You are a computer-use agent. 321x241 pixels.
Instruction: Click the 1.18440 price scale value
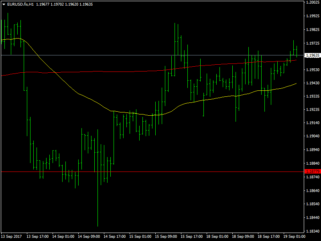pyautogui.click(x=313, y=218)
